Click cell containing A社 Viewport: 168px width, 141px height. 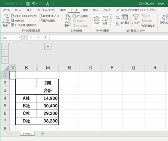[26, 98]
